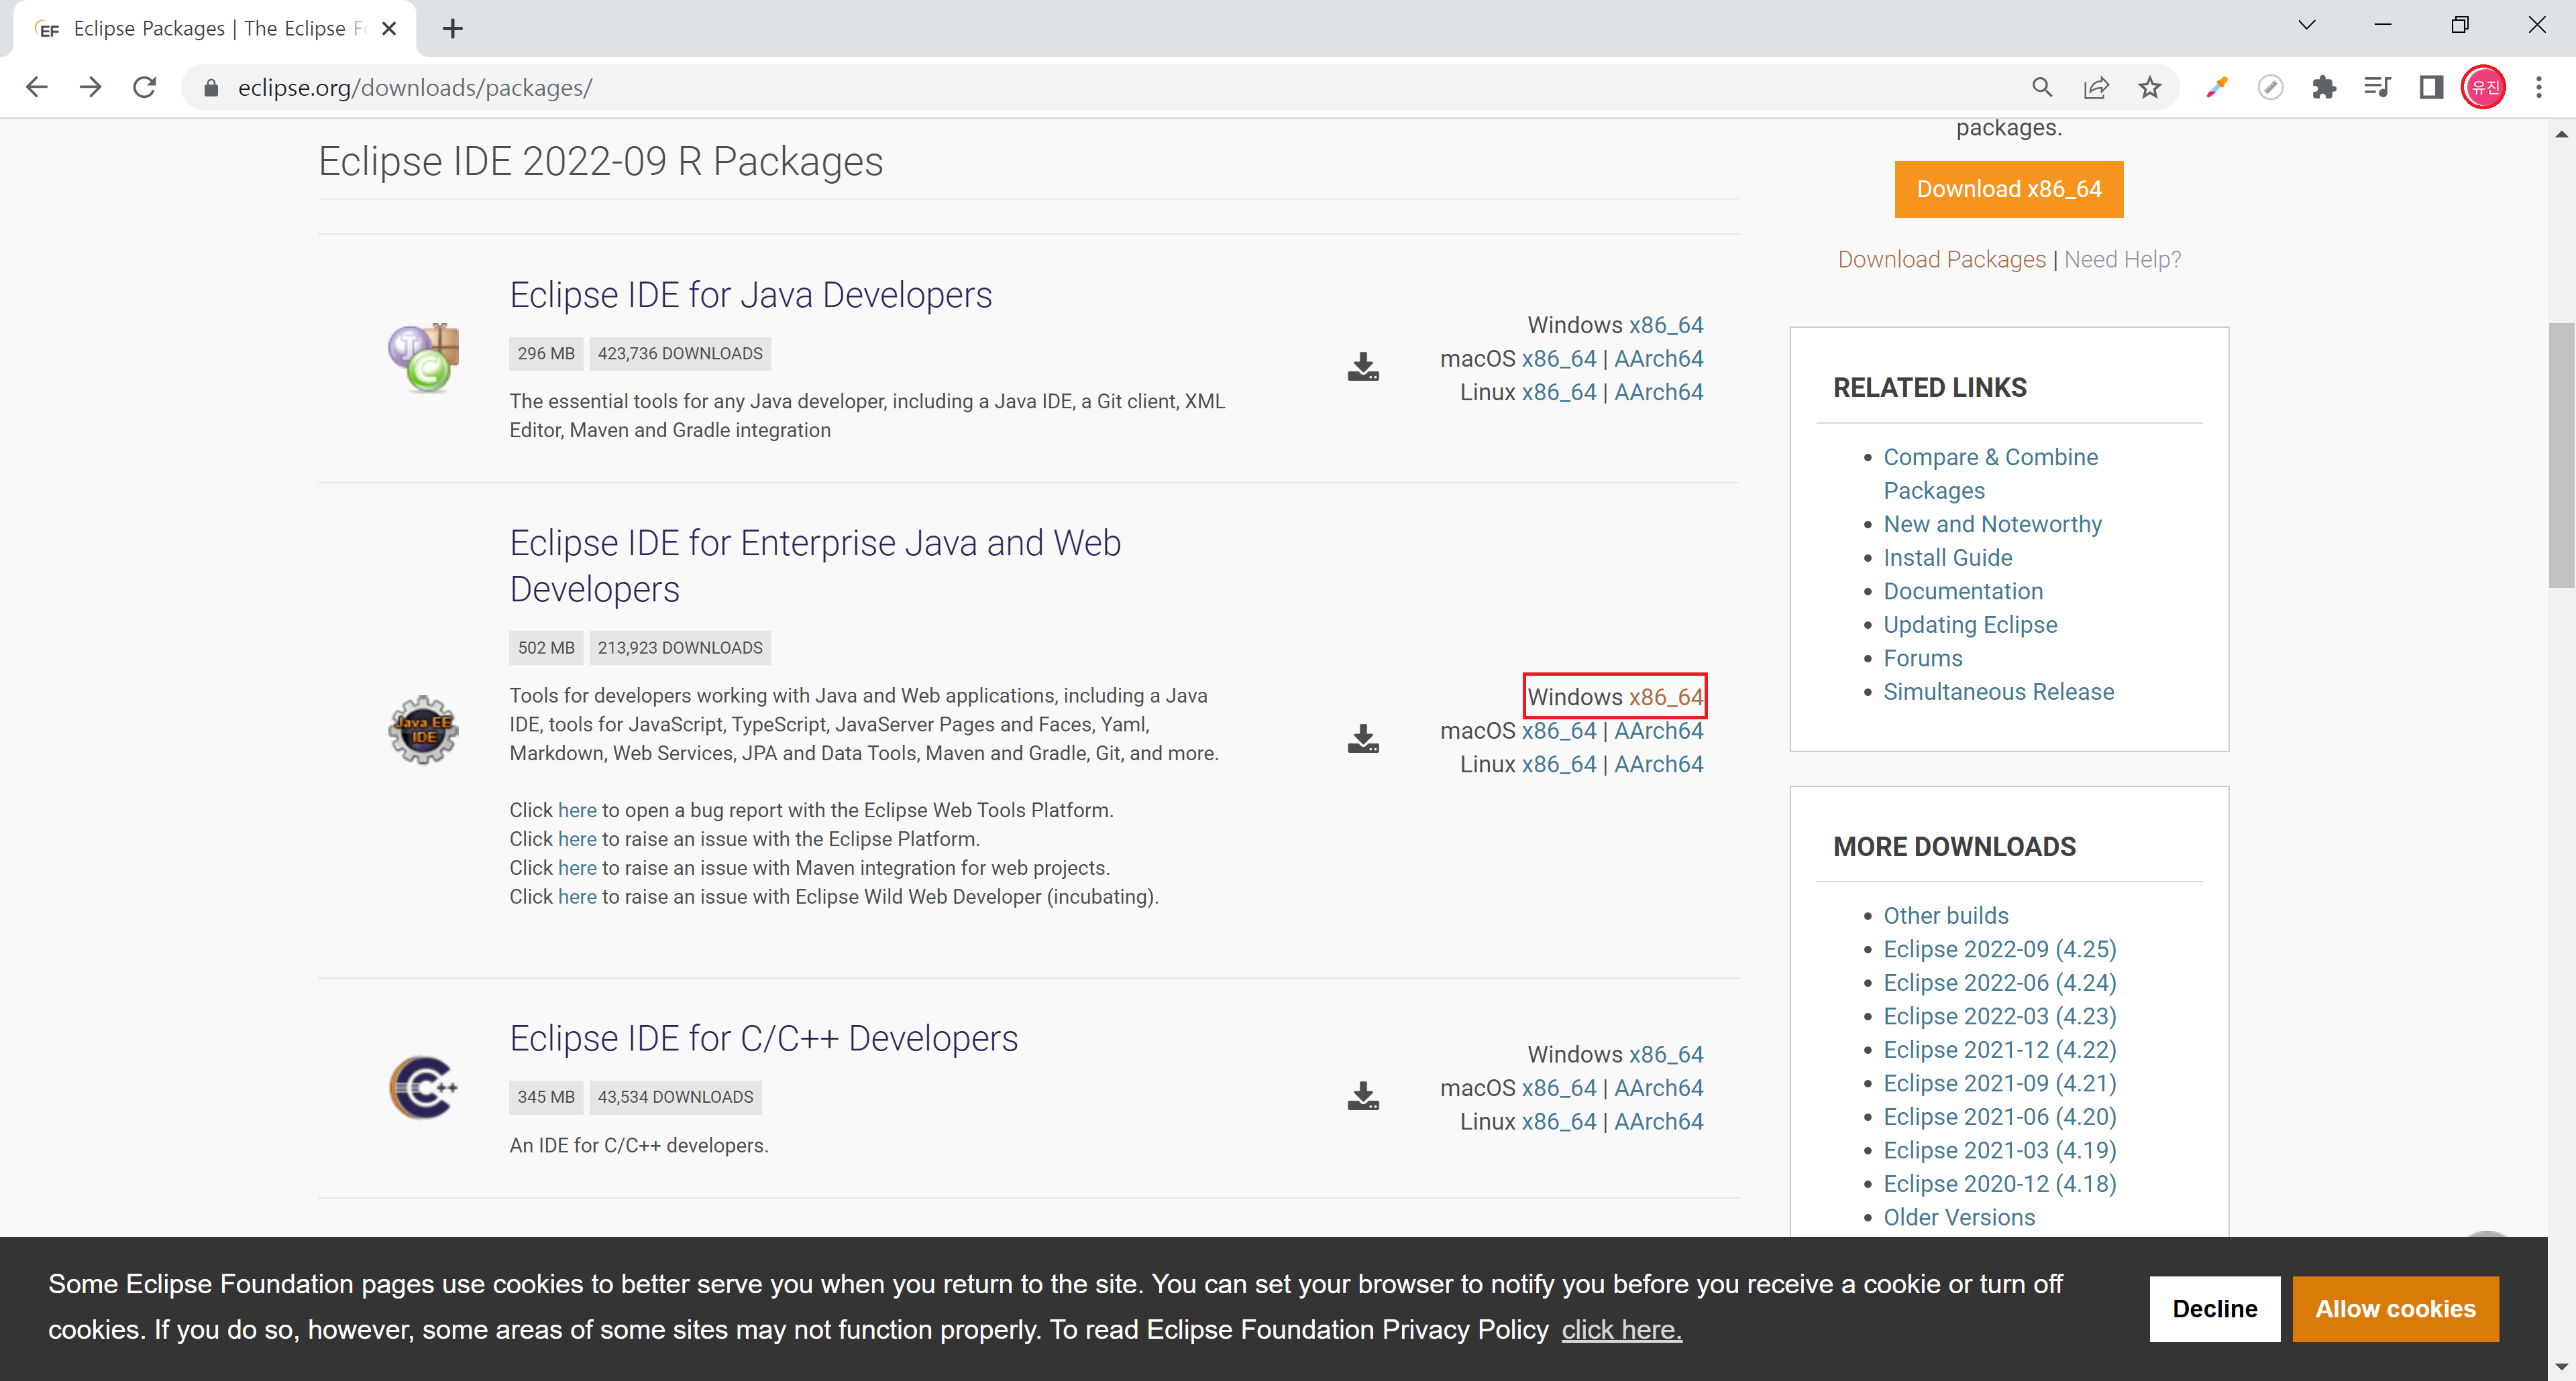
Task: Download Enterprise Java macOS x86_64
Action: pos(1559,731)
